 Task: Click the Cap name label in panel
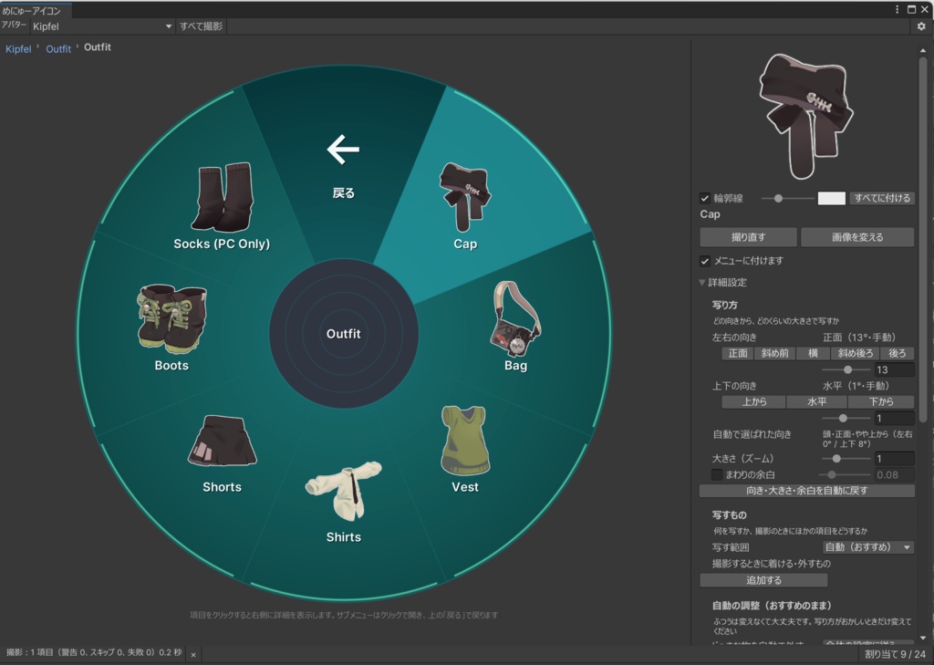(710, 214)
